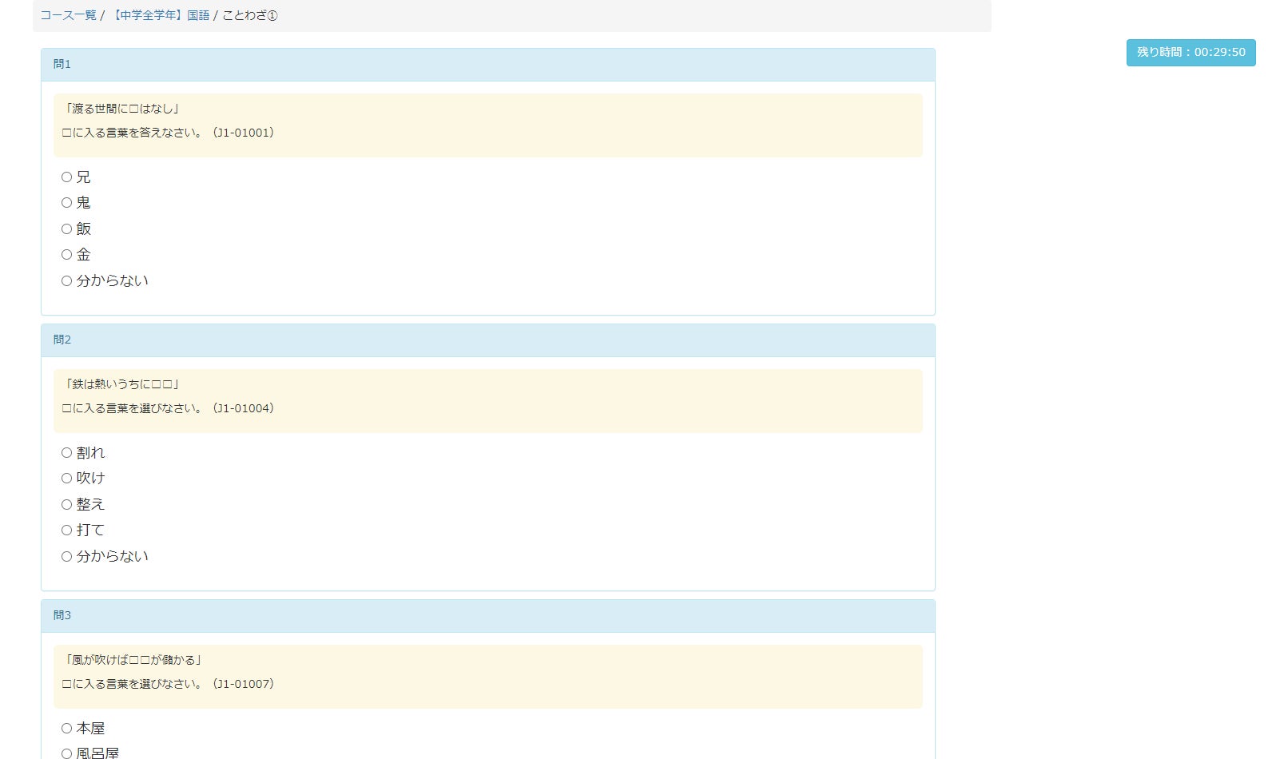Choose the 吹け radio option
The image size is (1272, 759).
[x=67, y=479]
